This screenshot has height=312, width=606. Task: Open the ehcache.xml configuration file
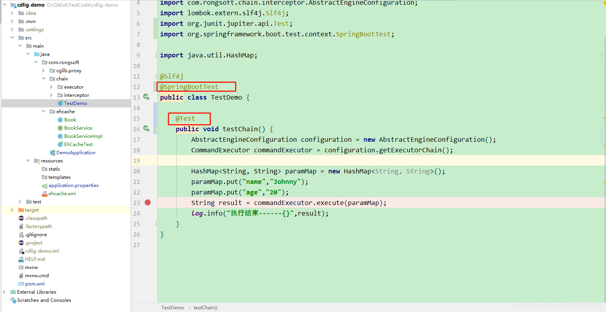point(62,193)
